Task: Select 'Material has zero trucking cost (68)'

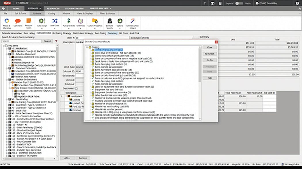Action: tap(112, 106)
